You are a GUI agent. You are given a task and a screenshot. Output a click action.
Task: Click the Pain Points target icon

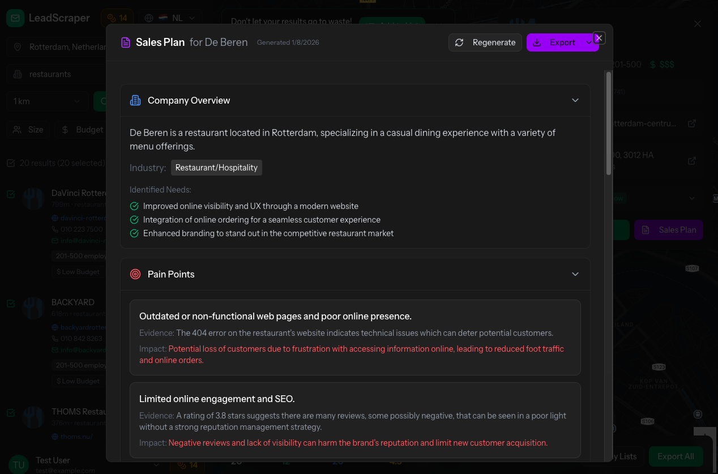coord(135,274)
